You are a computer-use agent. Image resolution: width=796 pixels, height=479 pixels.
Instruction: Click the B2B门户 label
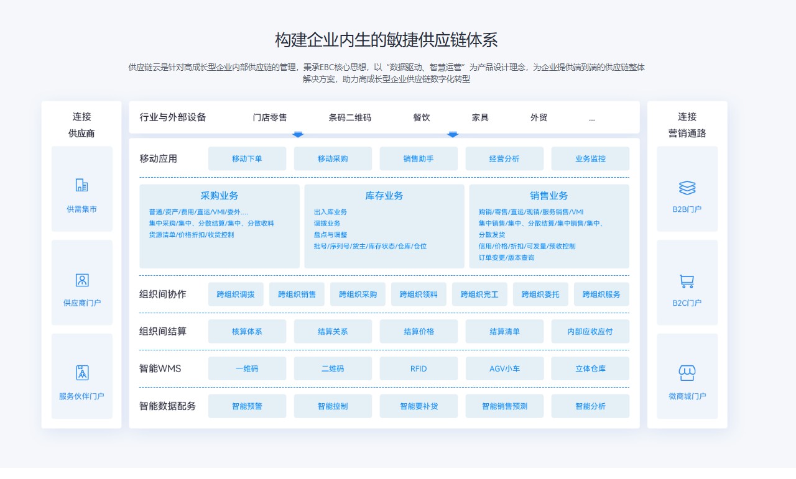point(687,209)
